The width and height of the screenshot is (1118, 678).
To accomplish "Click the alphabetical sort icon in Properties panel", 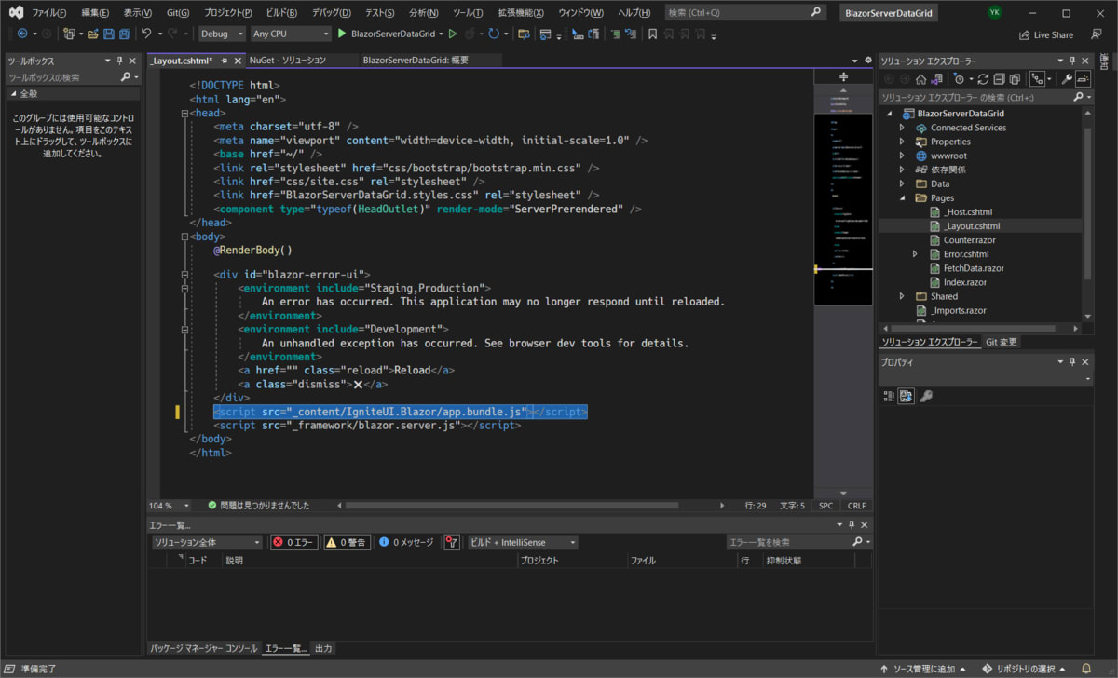I will pyautogui.click(x=907, y=396).
